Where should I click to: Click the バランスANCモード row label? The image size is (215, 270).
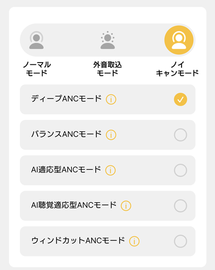pos(66,134)
